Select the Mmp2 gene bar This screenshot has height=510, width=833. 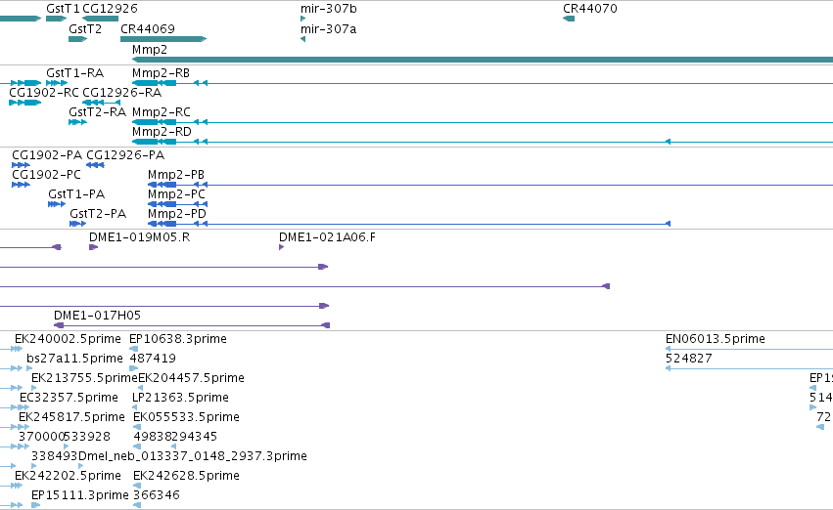tap(483, 60)
